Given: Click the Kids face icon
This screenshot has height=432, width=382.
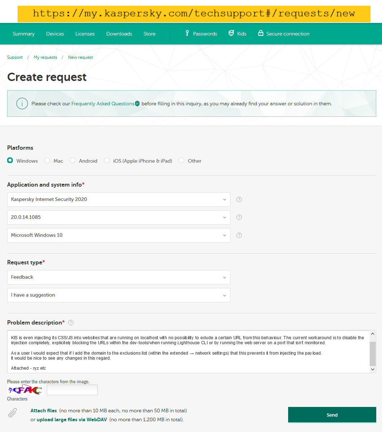Looking at the screenshot, I should tap(231, 33).
